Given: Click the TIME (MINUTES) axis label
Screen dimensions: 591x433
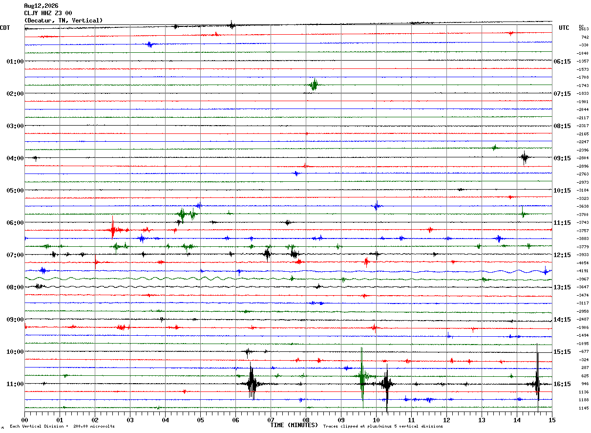Looking at the screenshot, I should coord(294,425).
